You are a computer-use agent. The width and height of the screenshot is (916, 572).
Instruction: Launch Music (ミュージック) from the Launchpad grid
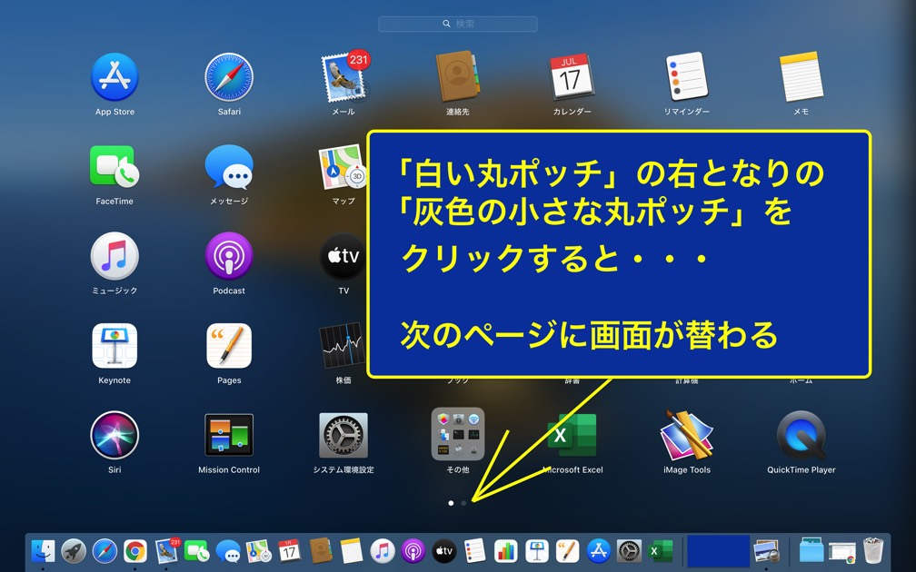(x=114, y=256)
